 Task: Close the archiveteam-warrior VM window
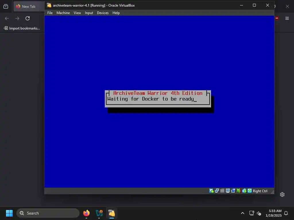[268, 5]
